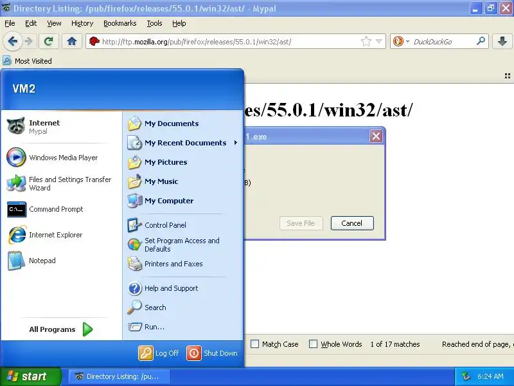Select the Directory Listing taskbar button
This screenshot has width=514, height=386.
[119, 376]
